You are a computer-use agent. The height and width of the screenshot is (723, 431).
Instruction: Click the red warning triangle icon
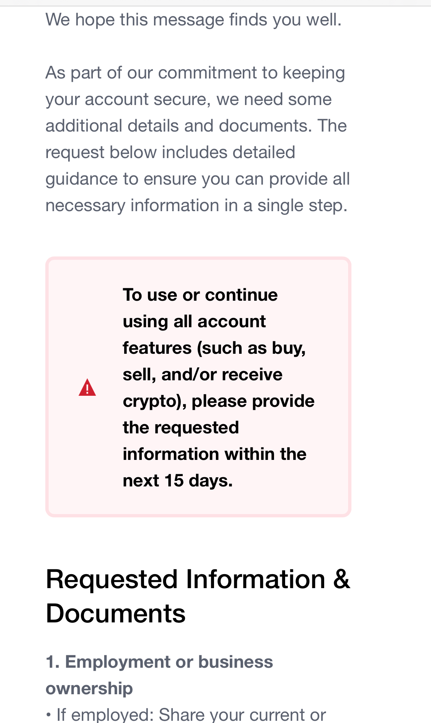87,387
